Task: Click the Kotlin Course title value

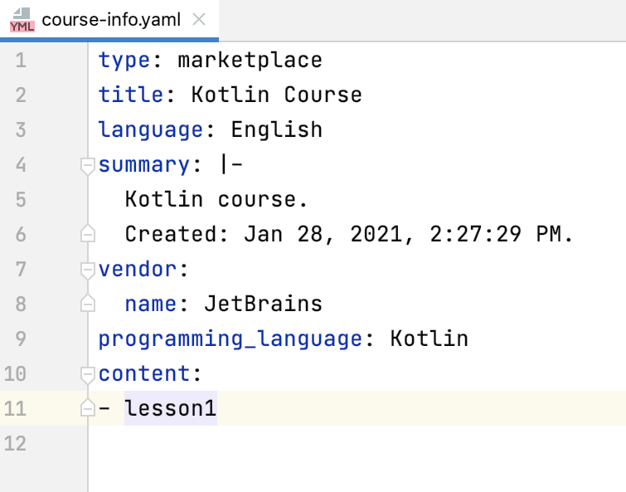Action: click(x=276, y=95)
